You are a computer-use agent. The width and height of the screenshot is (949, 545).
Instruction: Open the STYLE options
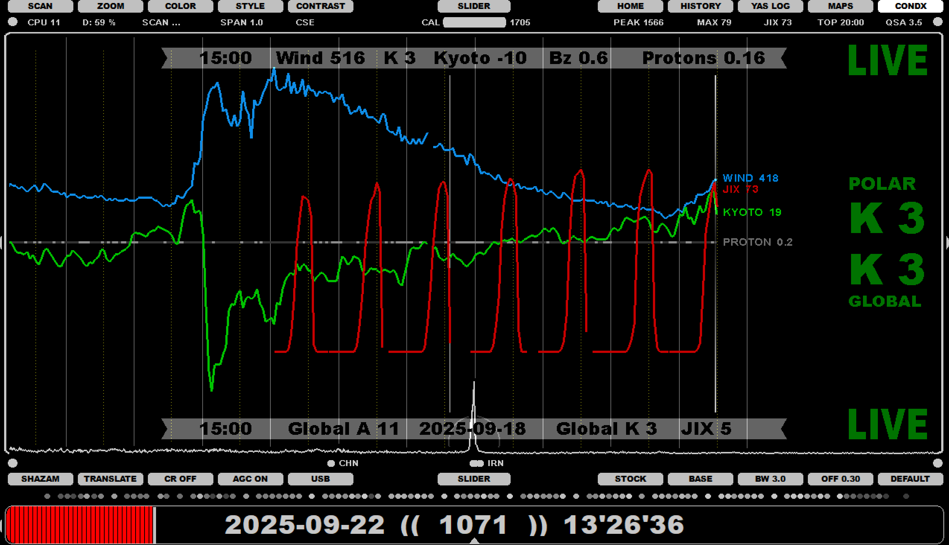click(x=250, y=6)
